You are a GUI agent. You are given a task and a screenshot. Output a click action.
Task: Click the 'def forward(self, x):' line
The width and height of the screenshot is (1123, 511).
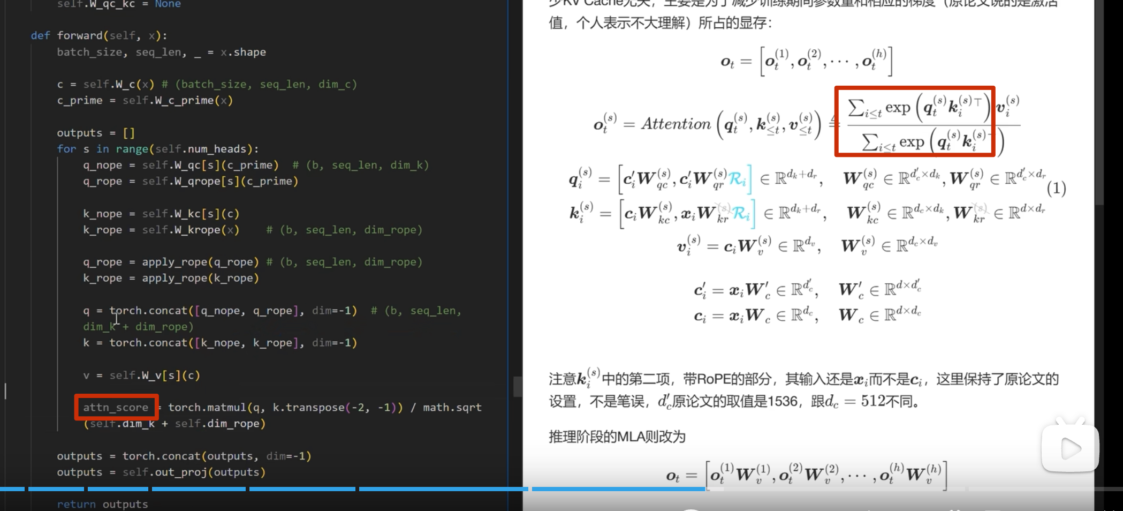pyautogui.click(x=98, y=36)
